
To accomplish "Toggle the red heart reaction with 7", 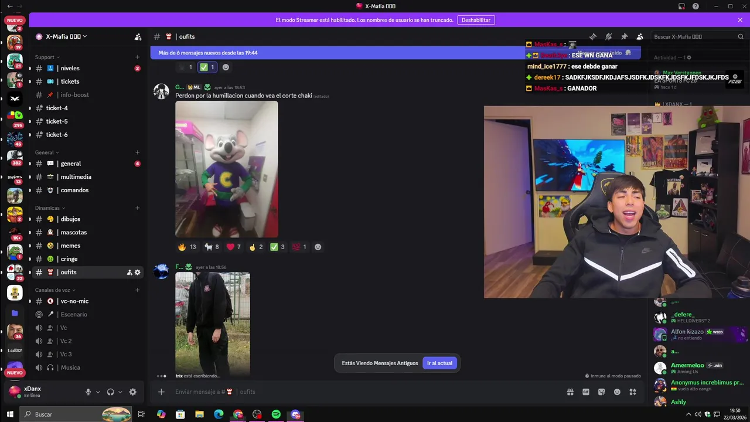I will tap(234, 247).
